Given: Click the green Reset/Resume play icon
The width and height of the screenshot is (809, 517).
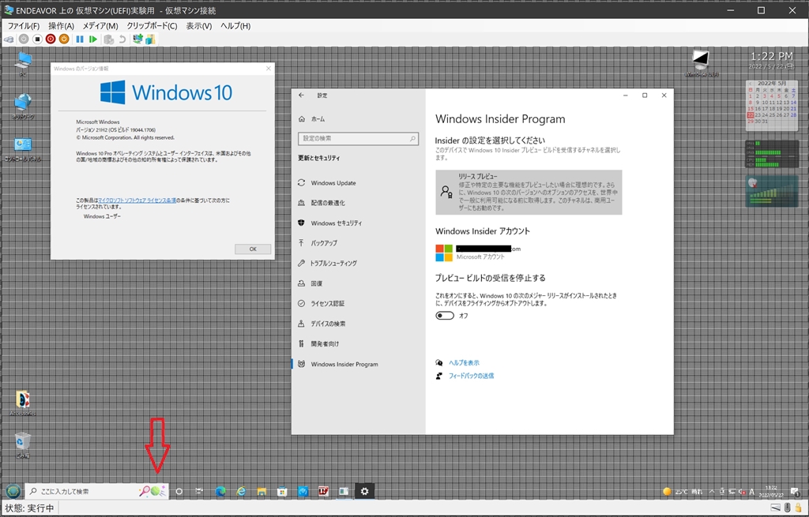Looking at the screenshot, I should 93,39.
